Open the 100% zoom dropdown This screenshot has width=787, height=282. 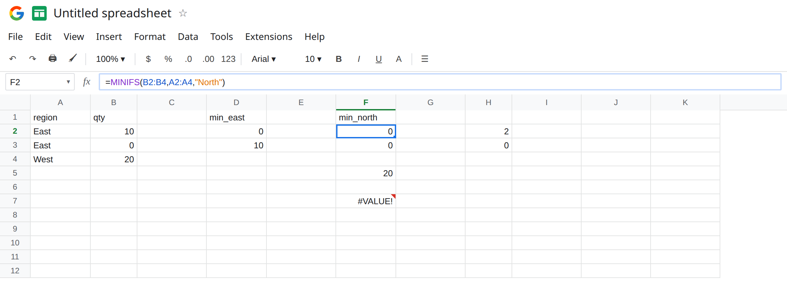coord(110,59)
